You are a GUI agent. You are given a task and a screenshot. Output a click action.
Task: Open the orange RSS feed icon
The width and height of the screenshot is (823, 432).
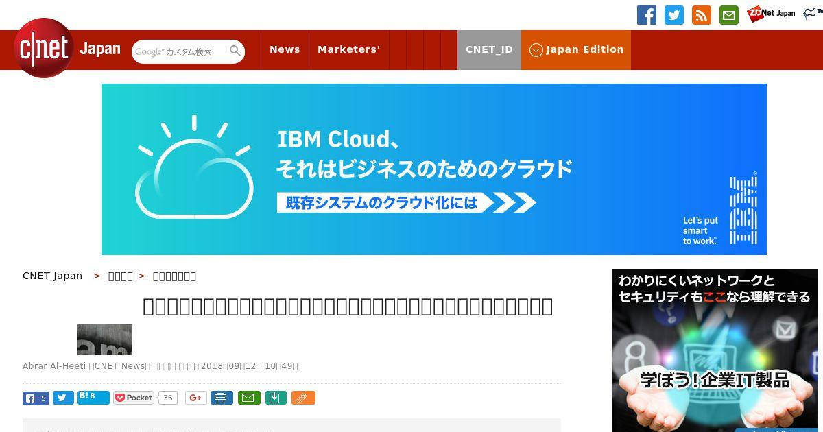coord(702,15)
